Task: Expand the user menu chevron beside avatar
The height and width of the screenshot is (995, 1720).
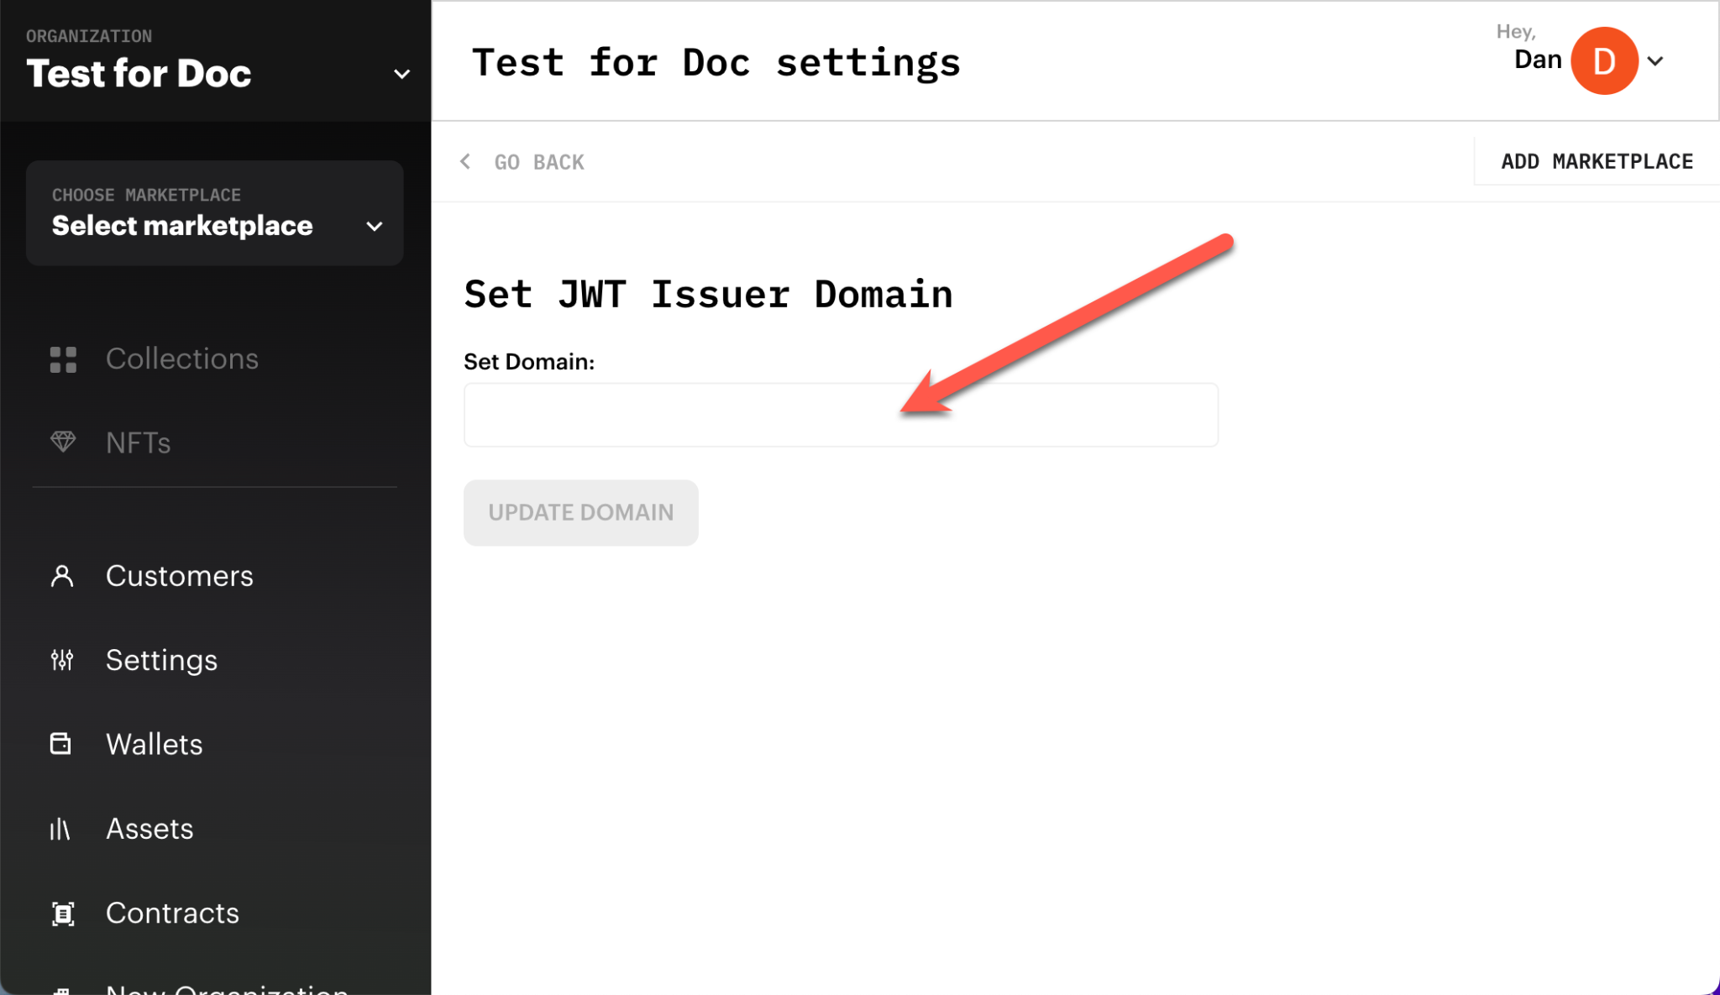Action: click(x=1655, y=61)
